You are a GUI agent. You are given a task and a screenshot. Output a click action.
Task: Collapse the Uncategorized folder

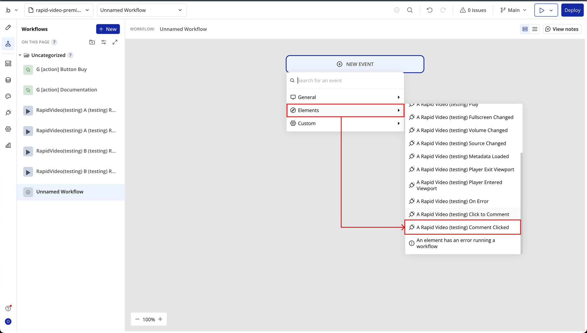click(x=20, y=55)
